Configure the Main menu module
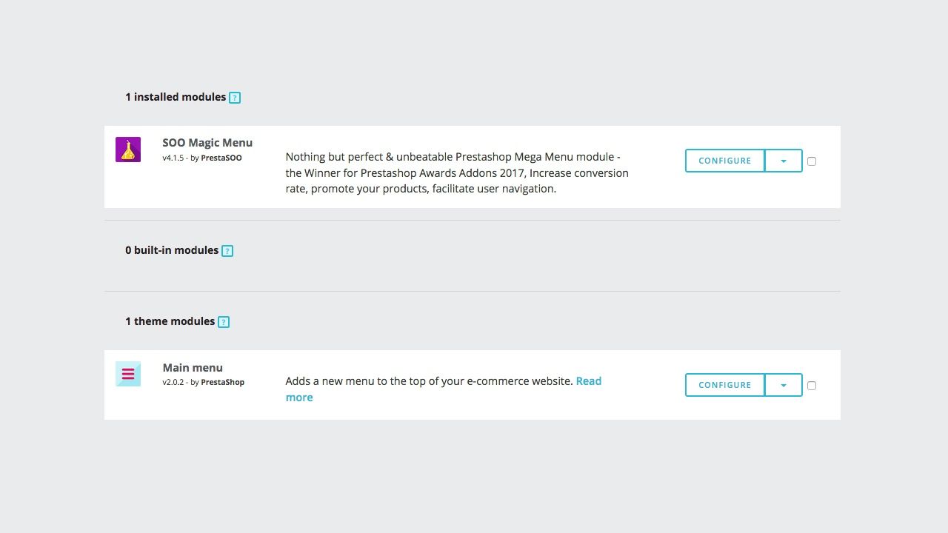The image size is (948, 533). click(724, 385)
